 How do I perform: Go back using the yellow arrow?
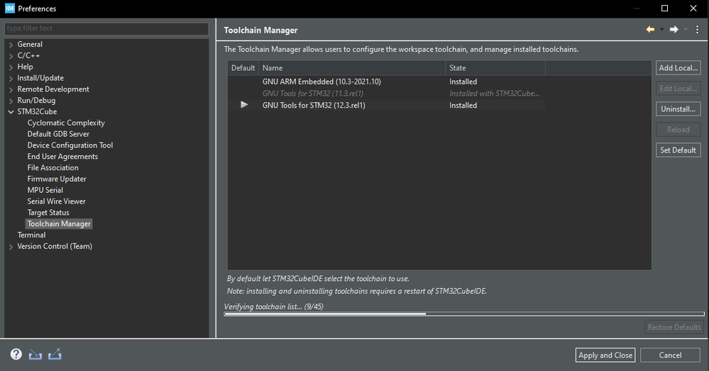pyautogui.click(x=650, y=30)
